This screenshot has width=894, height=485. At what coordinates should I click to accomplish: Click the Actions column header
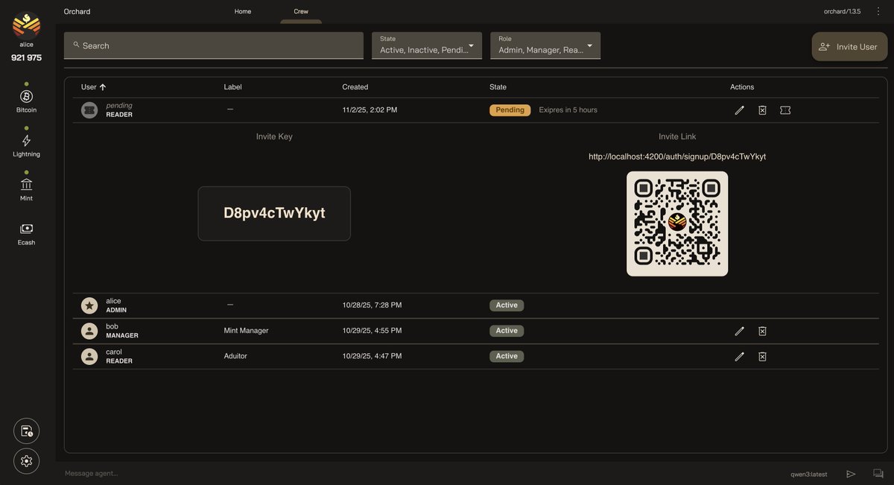coord(742,87)
